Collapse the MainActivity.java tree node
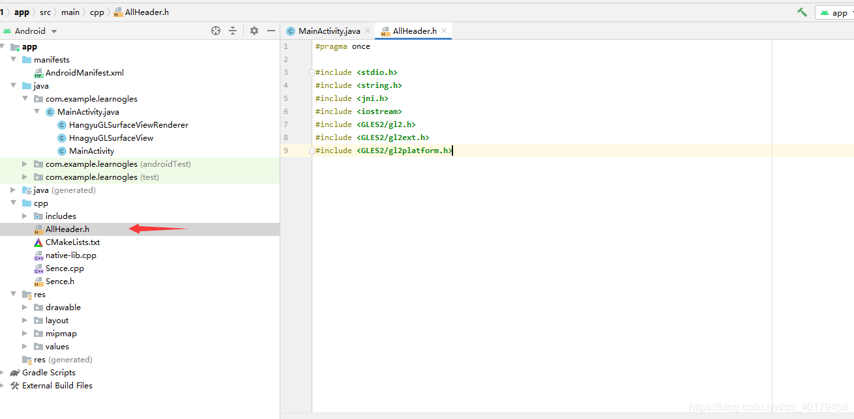The height and width of the screenshot is (419, 854). tap(37, 111)
